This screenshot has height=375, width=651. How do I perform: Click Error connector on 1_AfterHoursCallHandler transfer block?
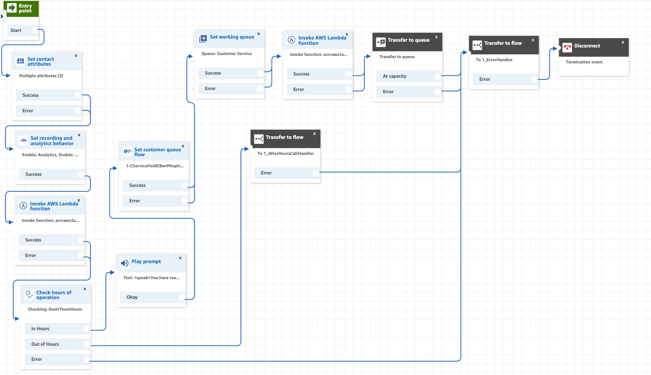click(316, 173)
